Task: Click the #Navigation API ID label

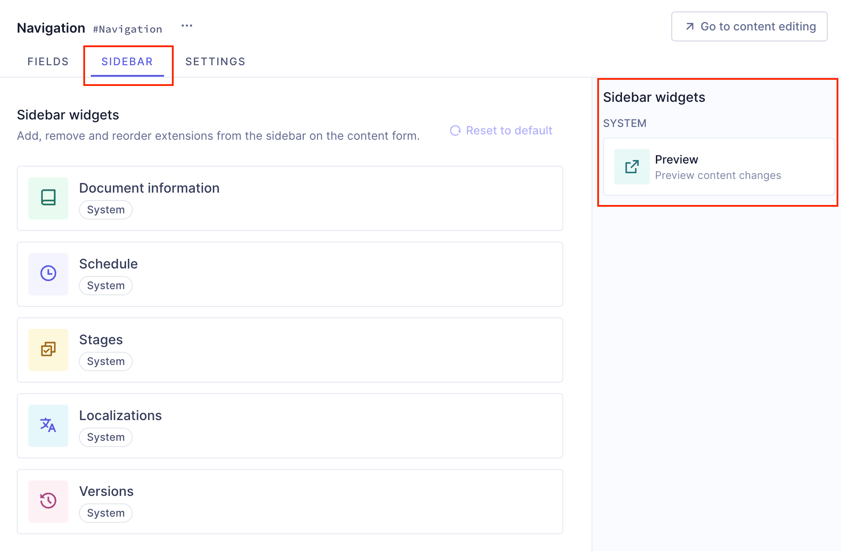Action: point(127,28)
